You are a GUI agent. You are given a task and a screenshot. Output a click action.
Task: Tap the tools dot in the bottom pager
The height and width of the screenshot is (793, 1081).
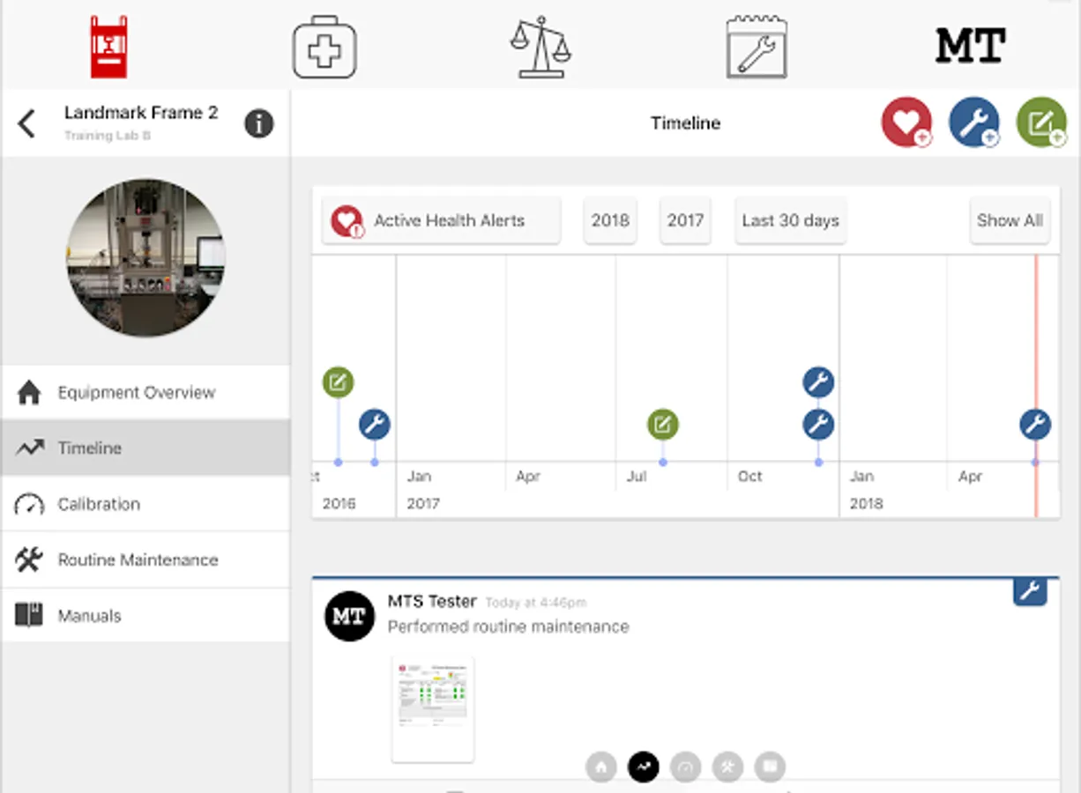(x=728, y=767)
